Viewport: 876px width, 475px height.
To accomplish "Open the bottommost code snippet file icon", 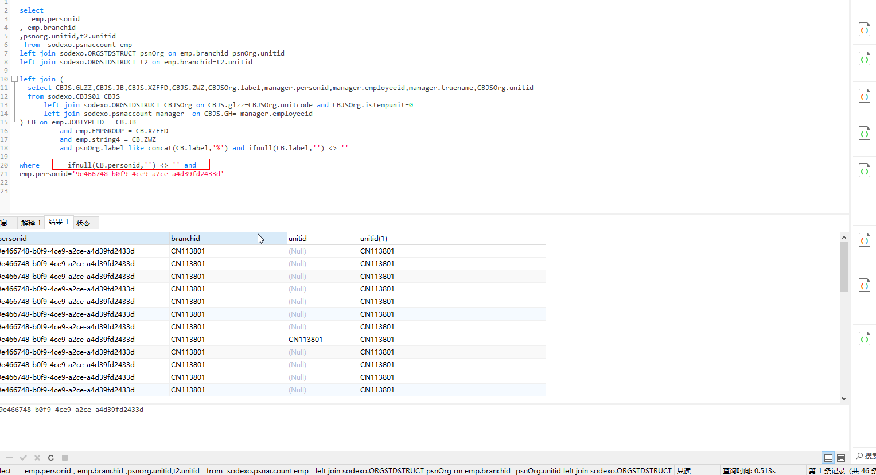I will pyautogui.click(x=864, y=338).
